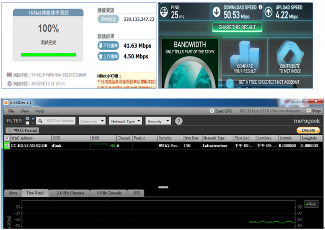Click the Stop scanning button
The image size is (325, 230).
(x=314, y=111)
